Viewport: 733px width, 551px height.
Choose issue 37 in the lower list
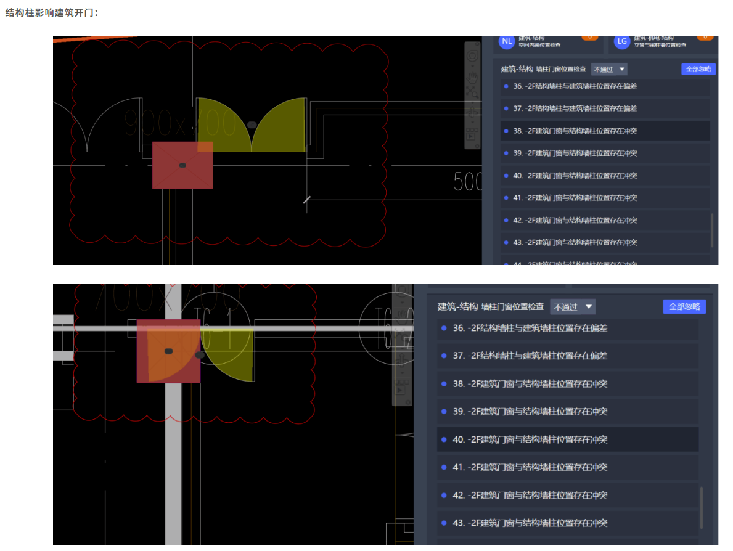[x=567, y=356]
